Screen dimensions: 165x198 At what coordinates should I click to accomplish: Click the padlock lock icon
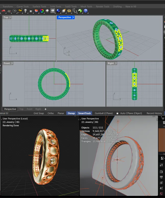[x=31, y=11]
